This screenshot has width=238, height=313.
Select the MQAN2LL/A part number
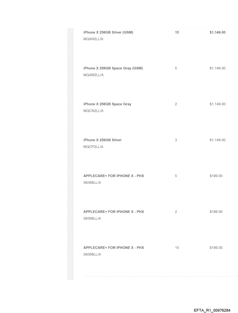(x=93, y=39)
